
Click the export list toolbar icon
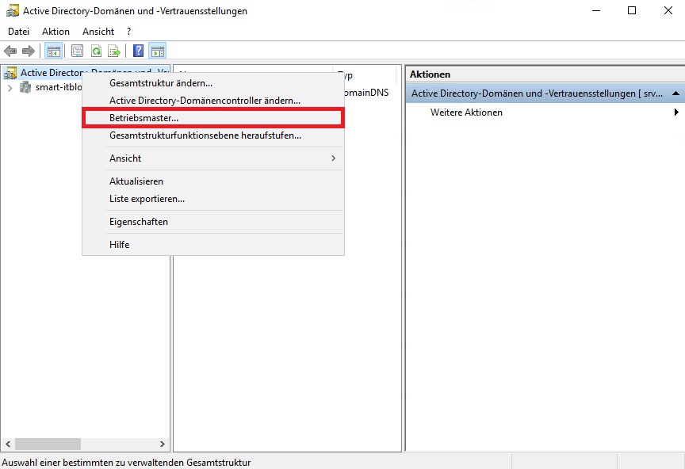[114, 51]
